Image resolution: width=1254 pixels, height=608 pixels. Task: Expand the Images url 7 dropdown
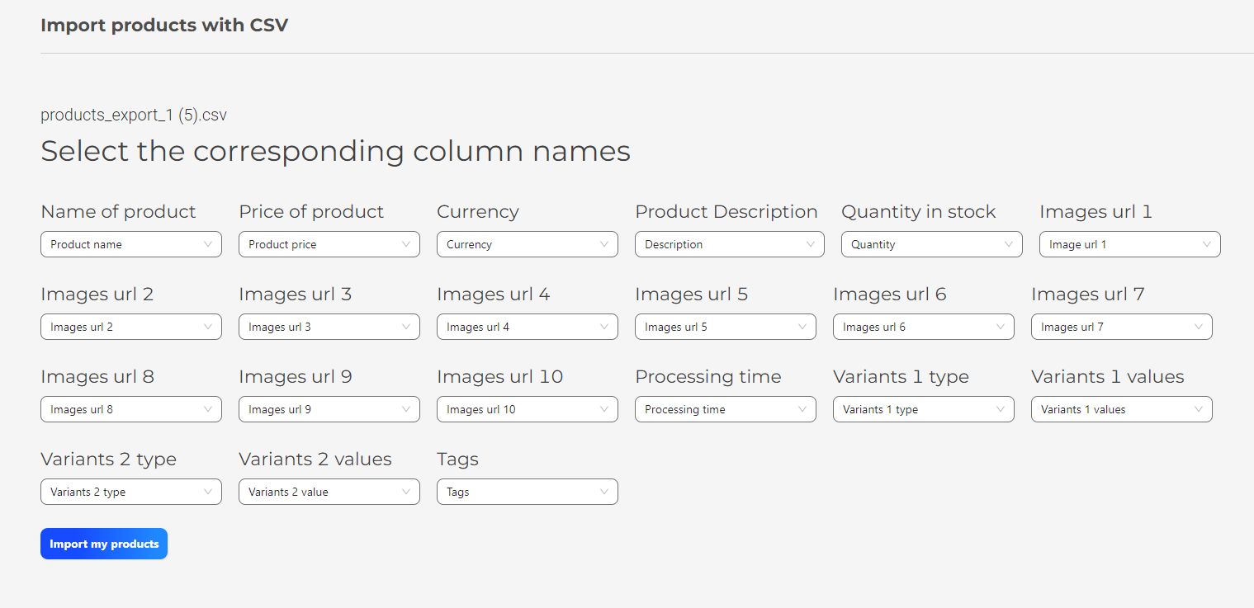click(1121, 327)
